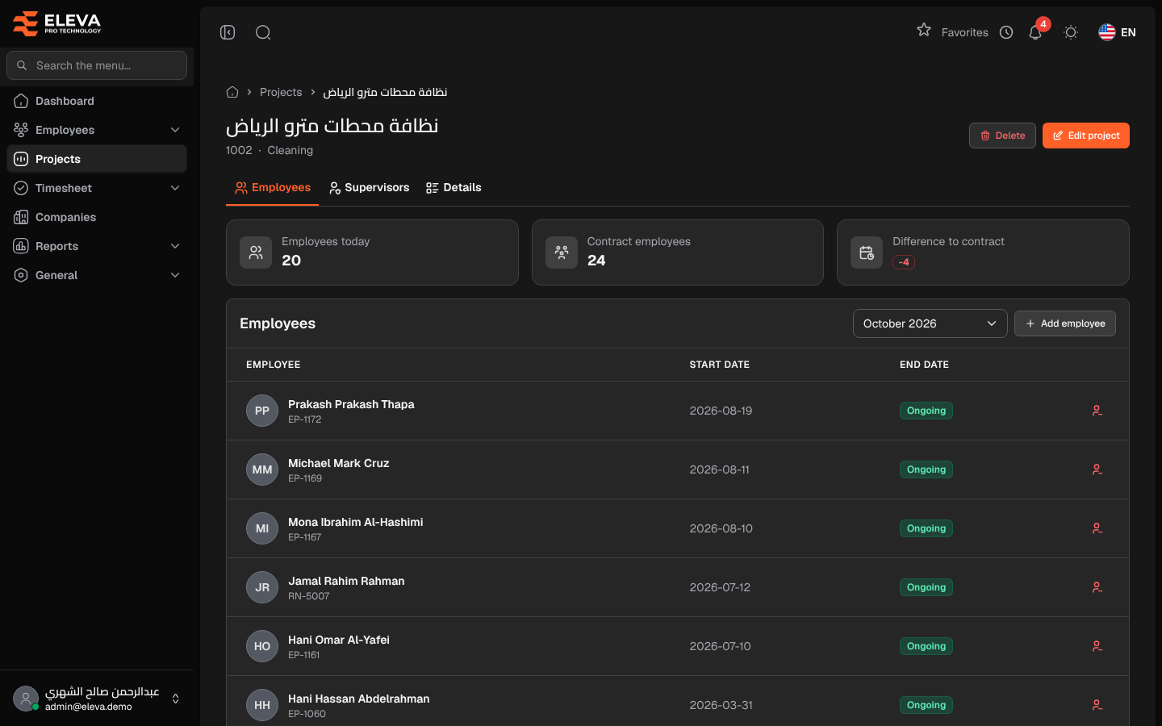1162x726 pixels.
Task: Click the Favorites star icon
Action: point(924,30)
